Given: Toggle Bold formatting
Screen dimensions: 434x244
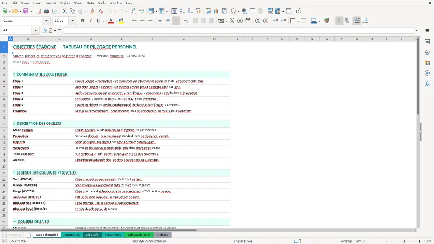Looking at the screenshot, I should click(82, 21).
